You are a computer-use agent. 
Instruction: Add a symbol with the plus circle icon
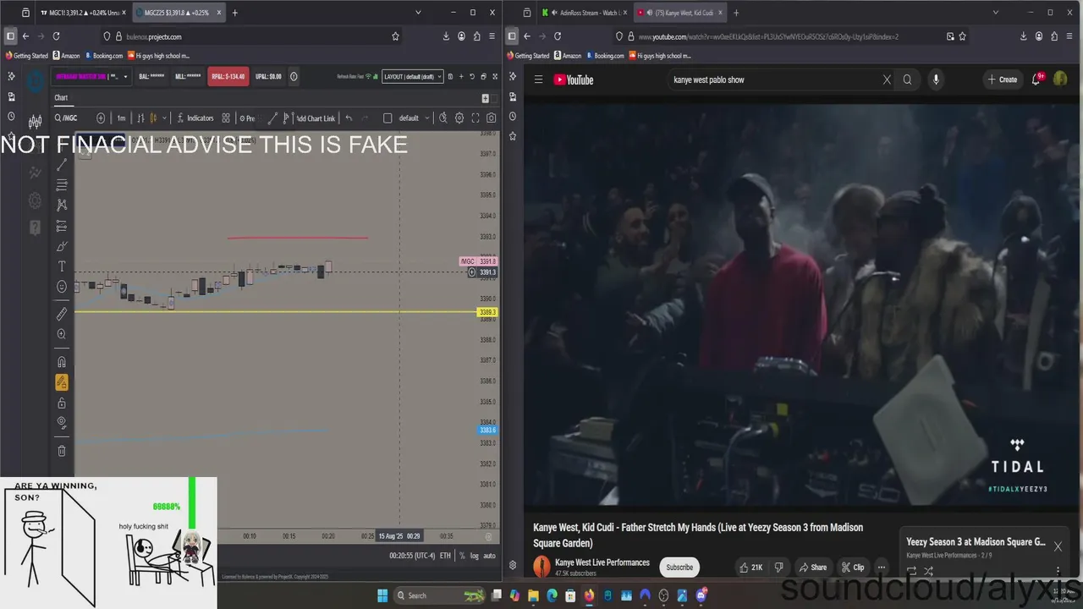tap(101, 118)
